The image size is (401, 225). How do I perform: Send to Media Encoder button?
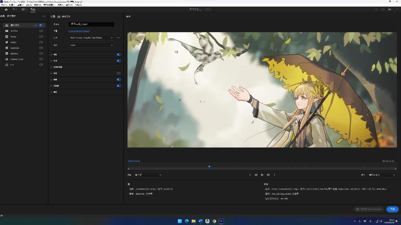coord(369,209)
